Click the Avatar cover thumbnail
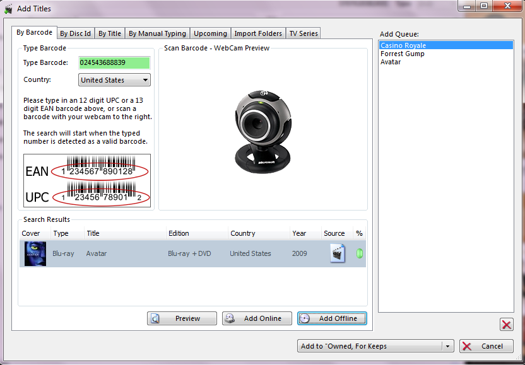Image resolution: width=525 pixels, height=365 pixels. coord(35,253)
